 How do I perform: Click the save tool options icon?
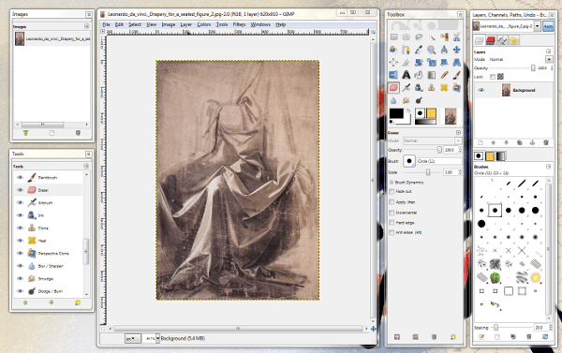(397, 337)
